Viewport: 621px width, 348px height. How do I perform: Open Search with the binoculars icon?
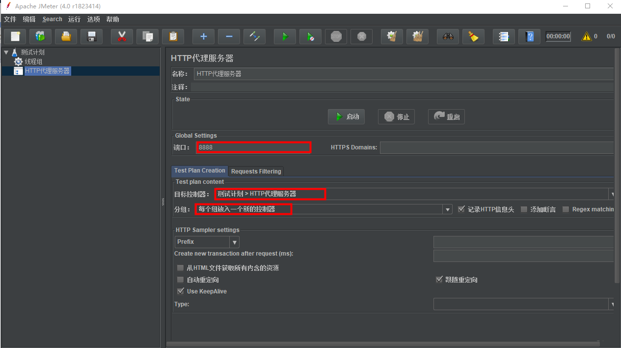(x=448, y=36)
